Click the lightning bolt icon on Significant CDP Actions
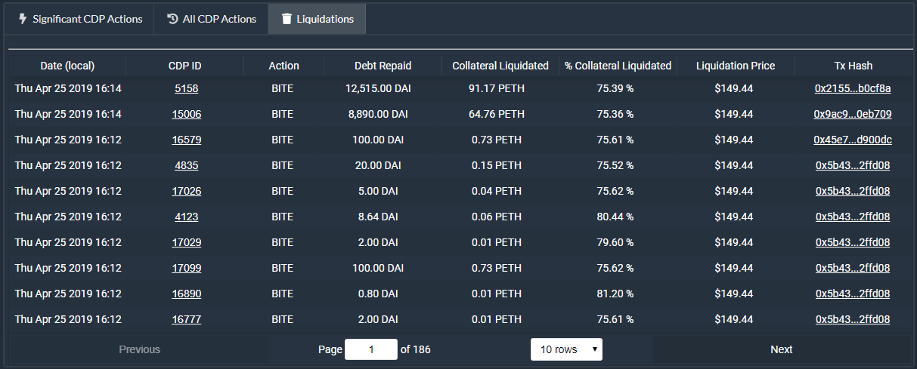 pos(23,19)
